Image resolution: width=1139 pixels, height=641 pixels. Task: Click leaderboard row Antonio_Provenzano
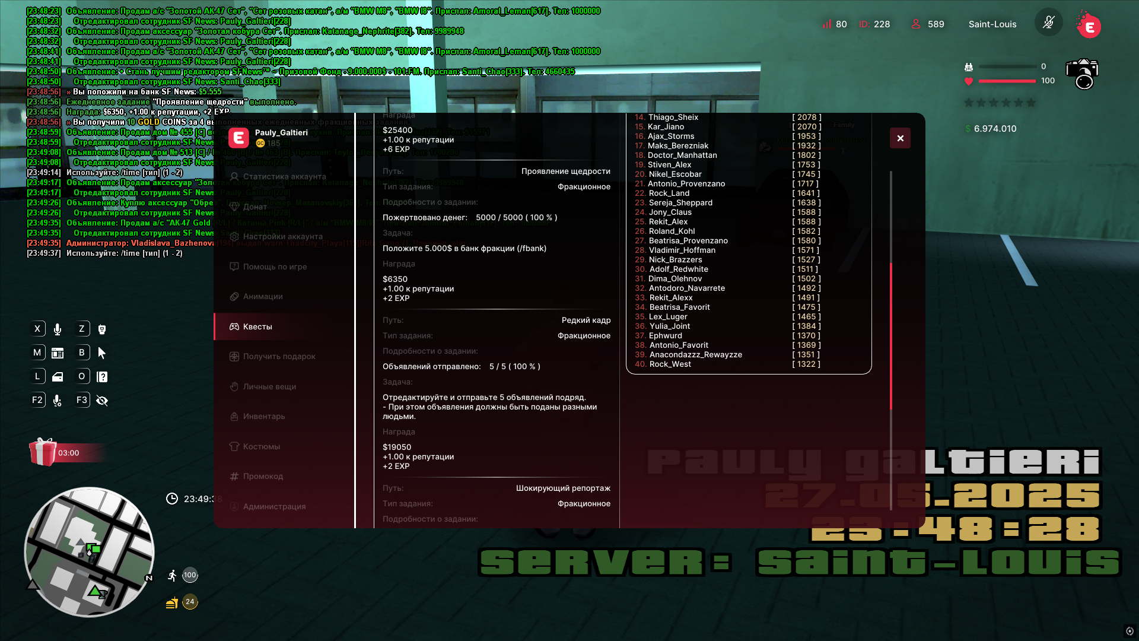tap(728, 183)
